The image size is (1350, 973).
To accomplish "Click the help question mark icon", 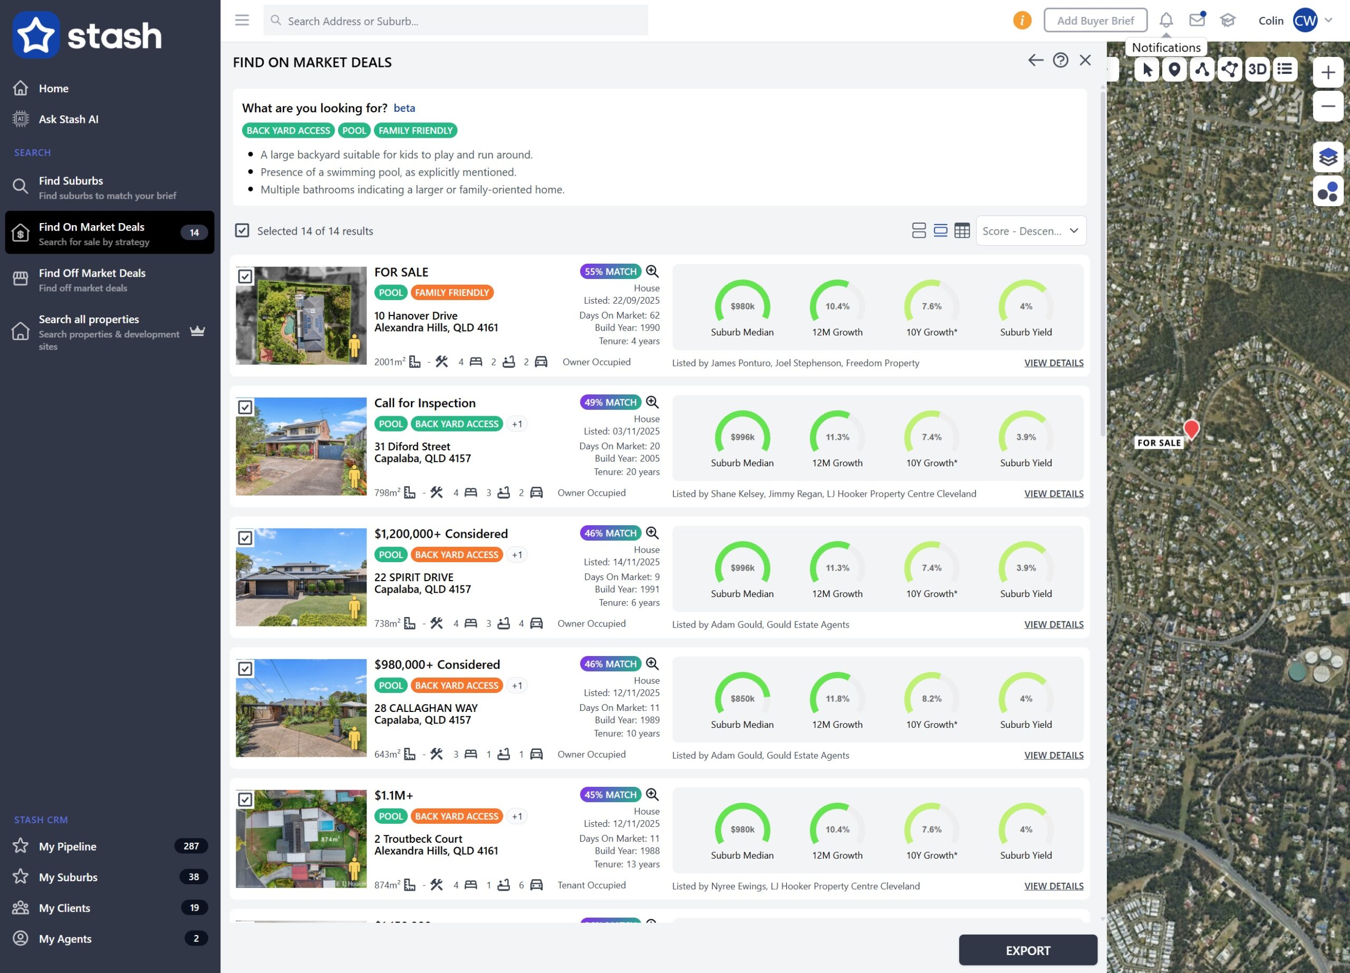I will point(1060,61).
